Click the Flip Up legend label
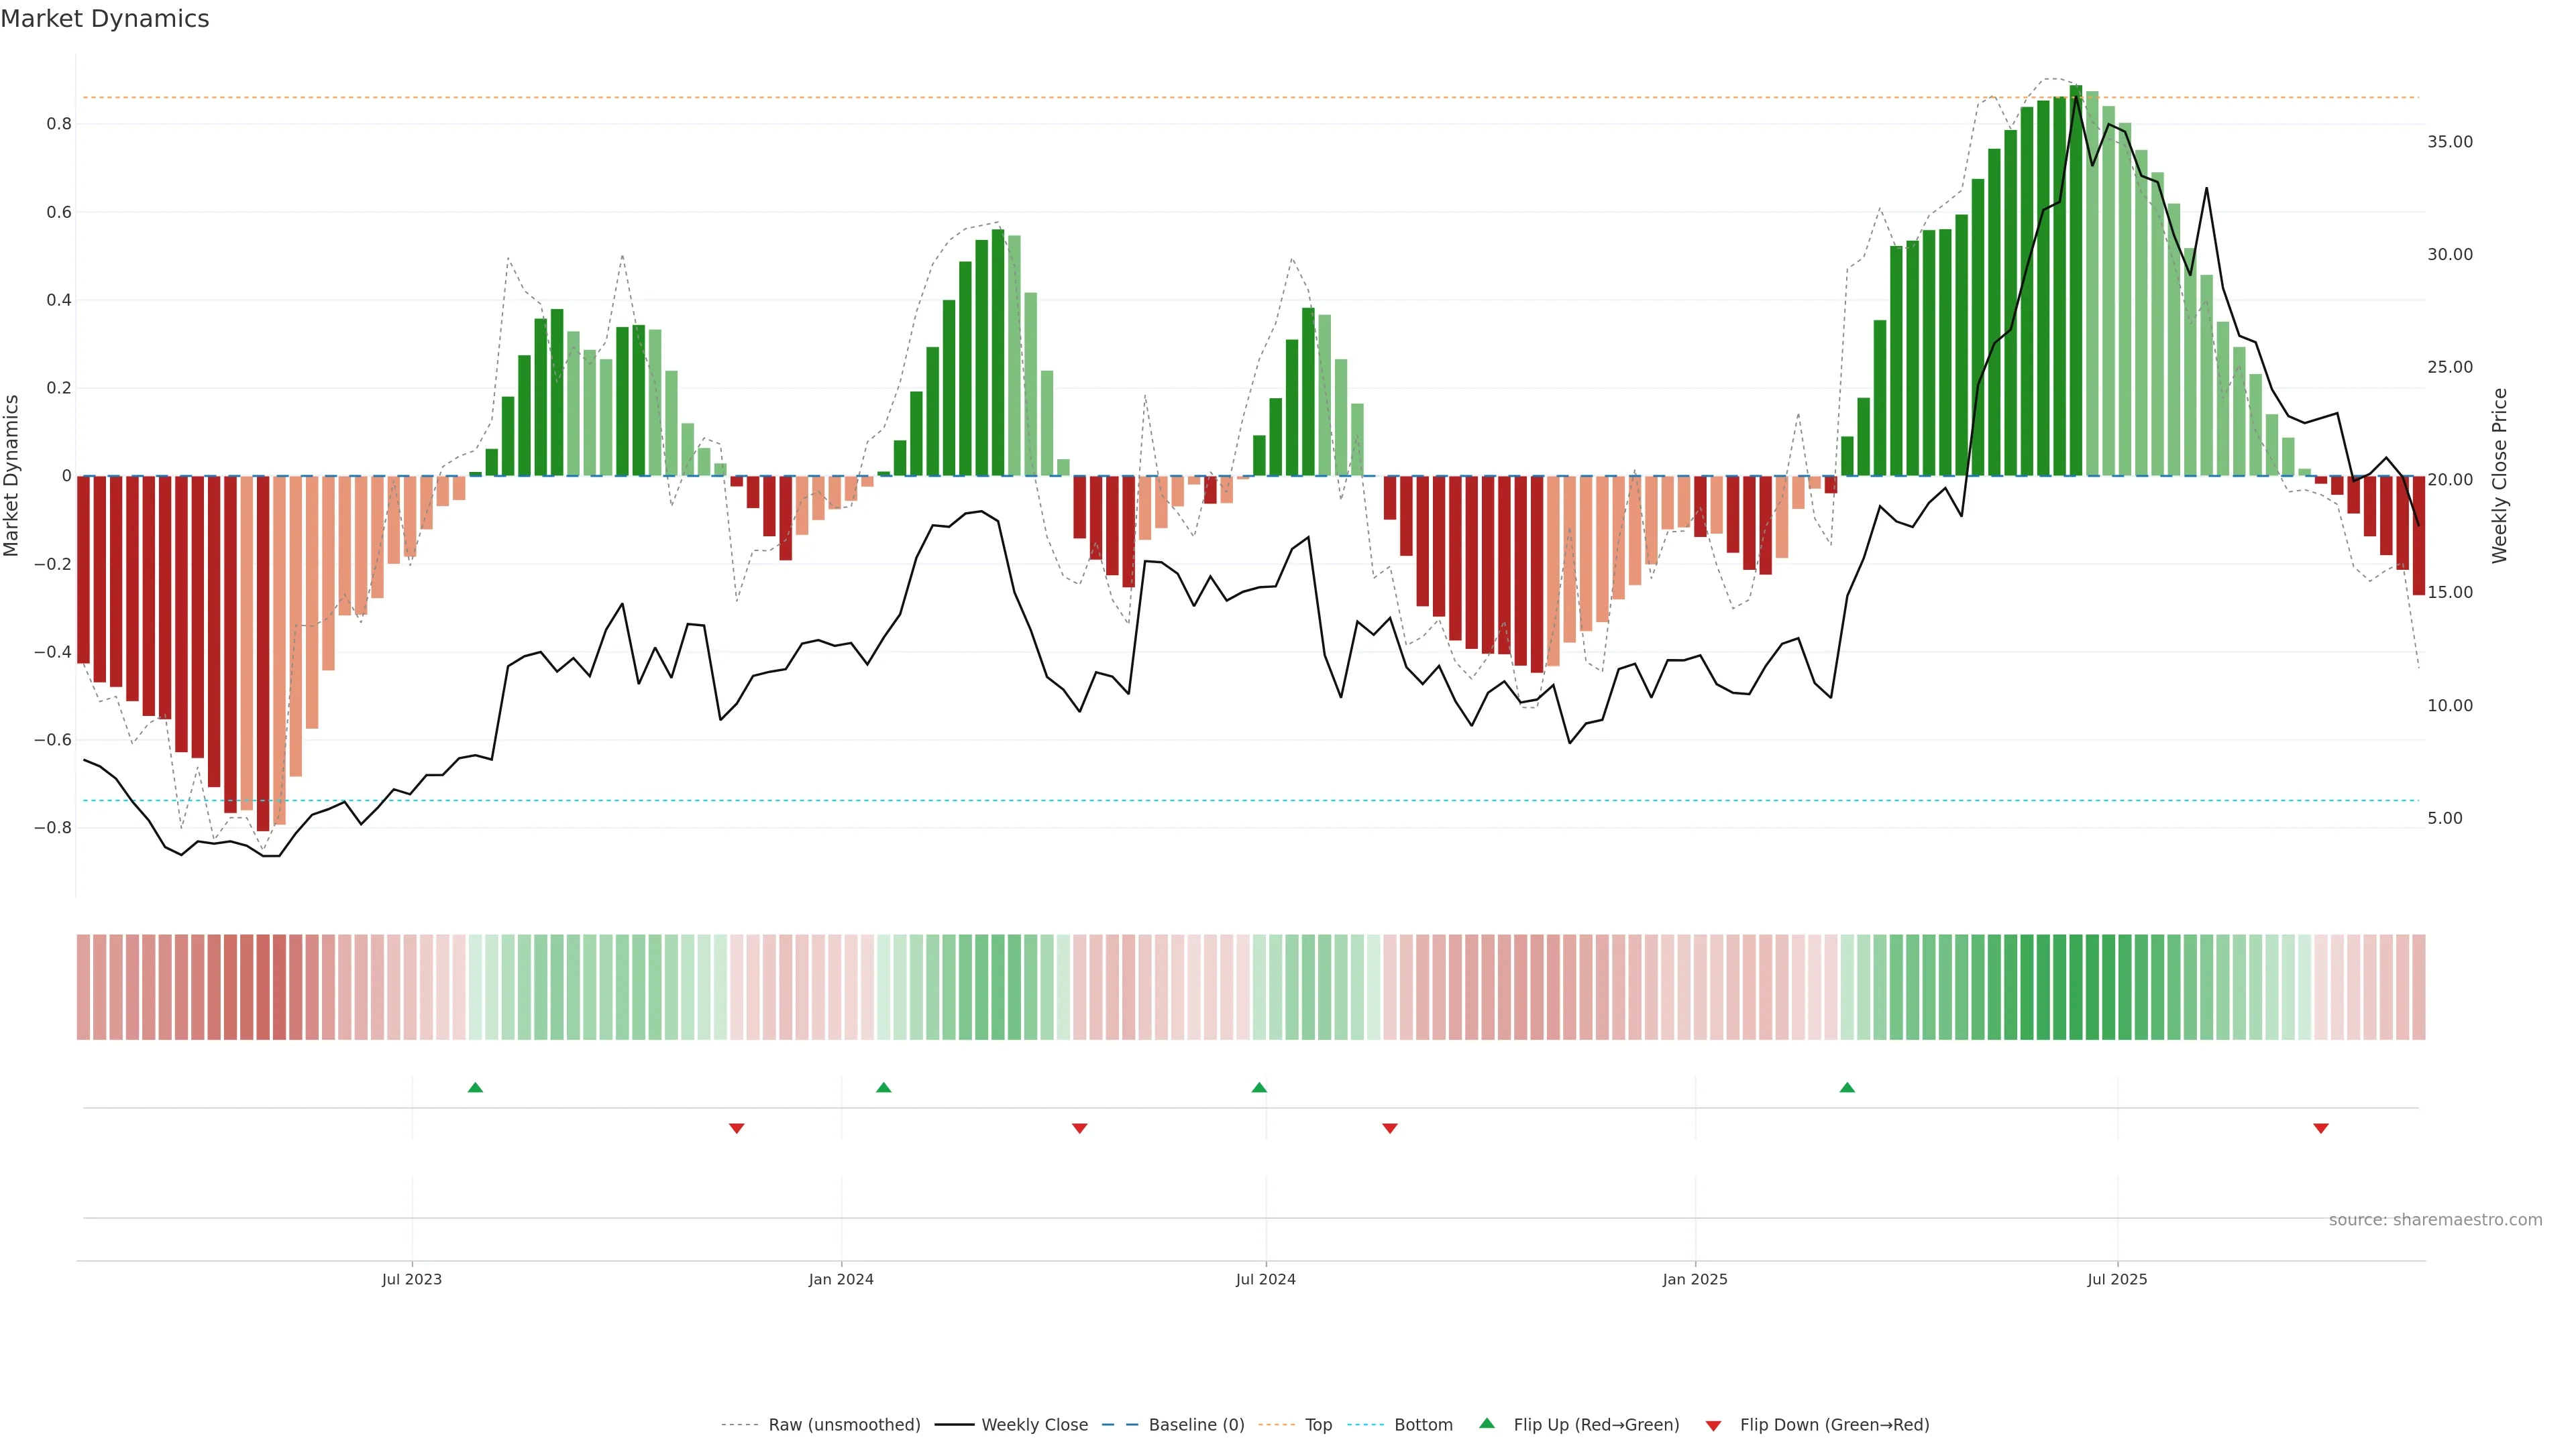The width and height of the screenshot is (2576, 1448). [1596, 1425]
